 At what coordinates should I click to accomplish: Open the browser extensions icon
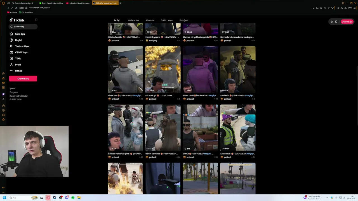338,8
